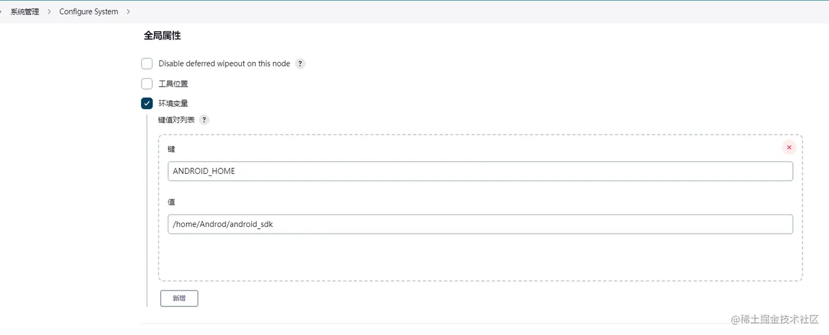This screenshot has width=829, height=335.
Task: Click the 工具位置 label text
Action: (173, 83)
